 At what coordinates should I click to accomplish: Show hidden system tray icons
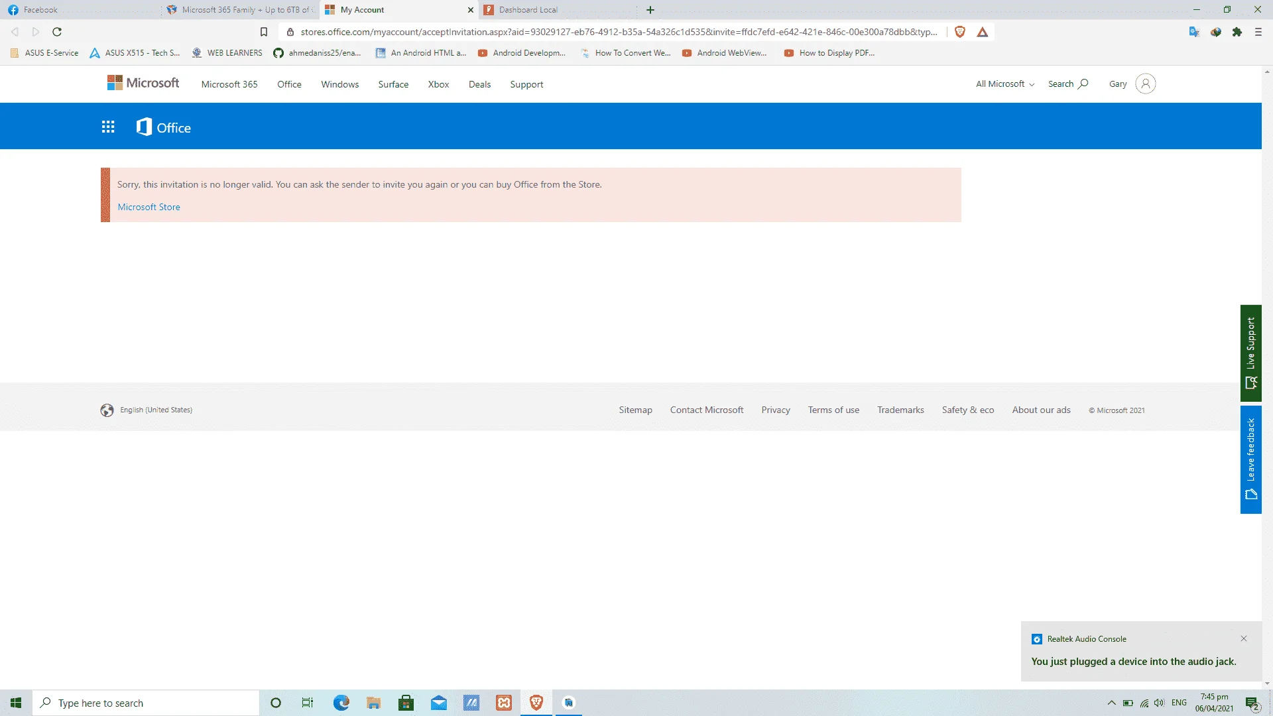tap(1111, 703)
